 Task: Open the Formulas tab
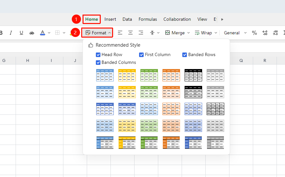tap(148, 19)
